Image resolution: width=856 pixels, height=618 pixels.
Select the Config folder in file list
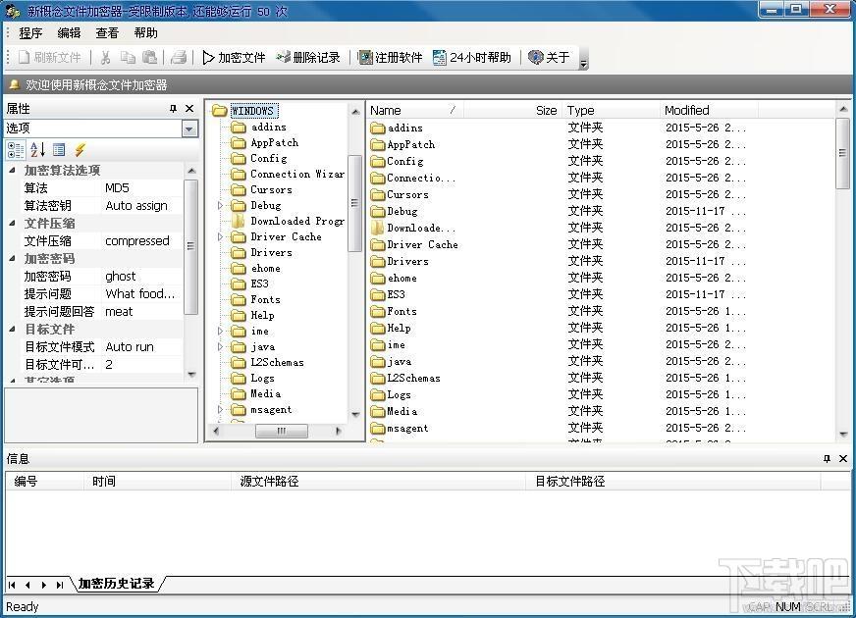404,161
